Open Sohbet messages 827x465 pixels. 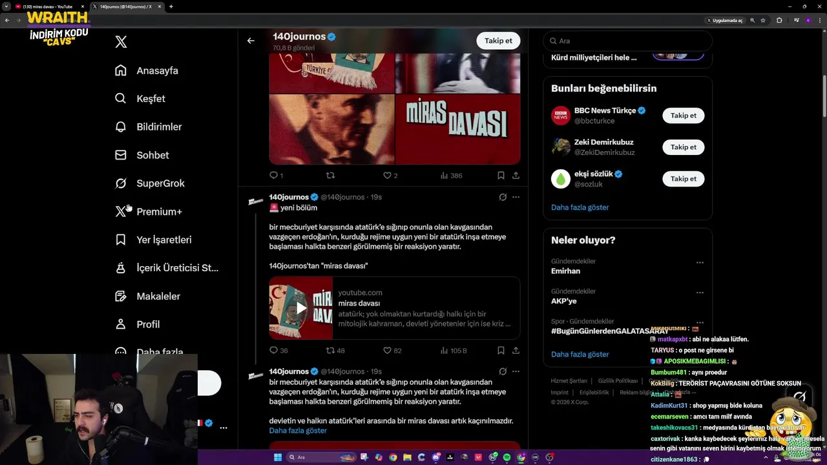pyautogui.click(x=141, y=155)
